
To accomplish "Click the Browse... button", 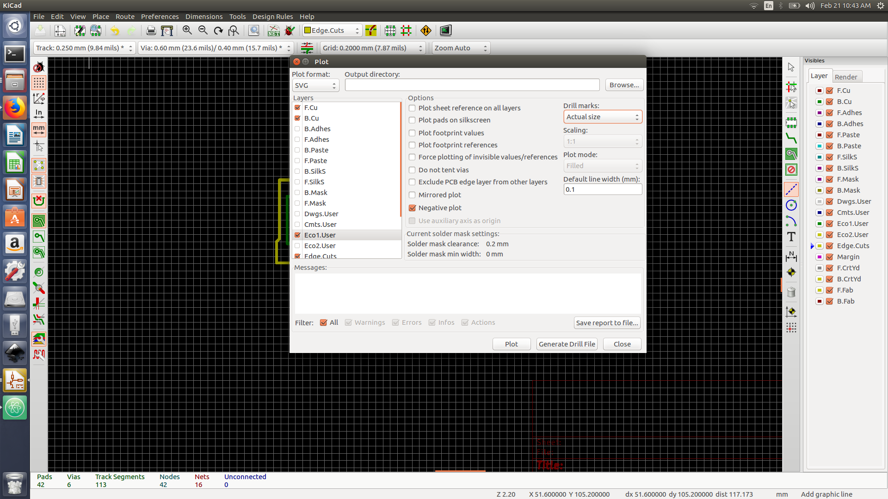I will 624,85.
